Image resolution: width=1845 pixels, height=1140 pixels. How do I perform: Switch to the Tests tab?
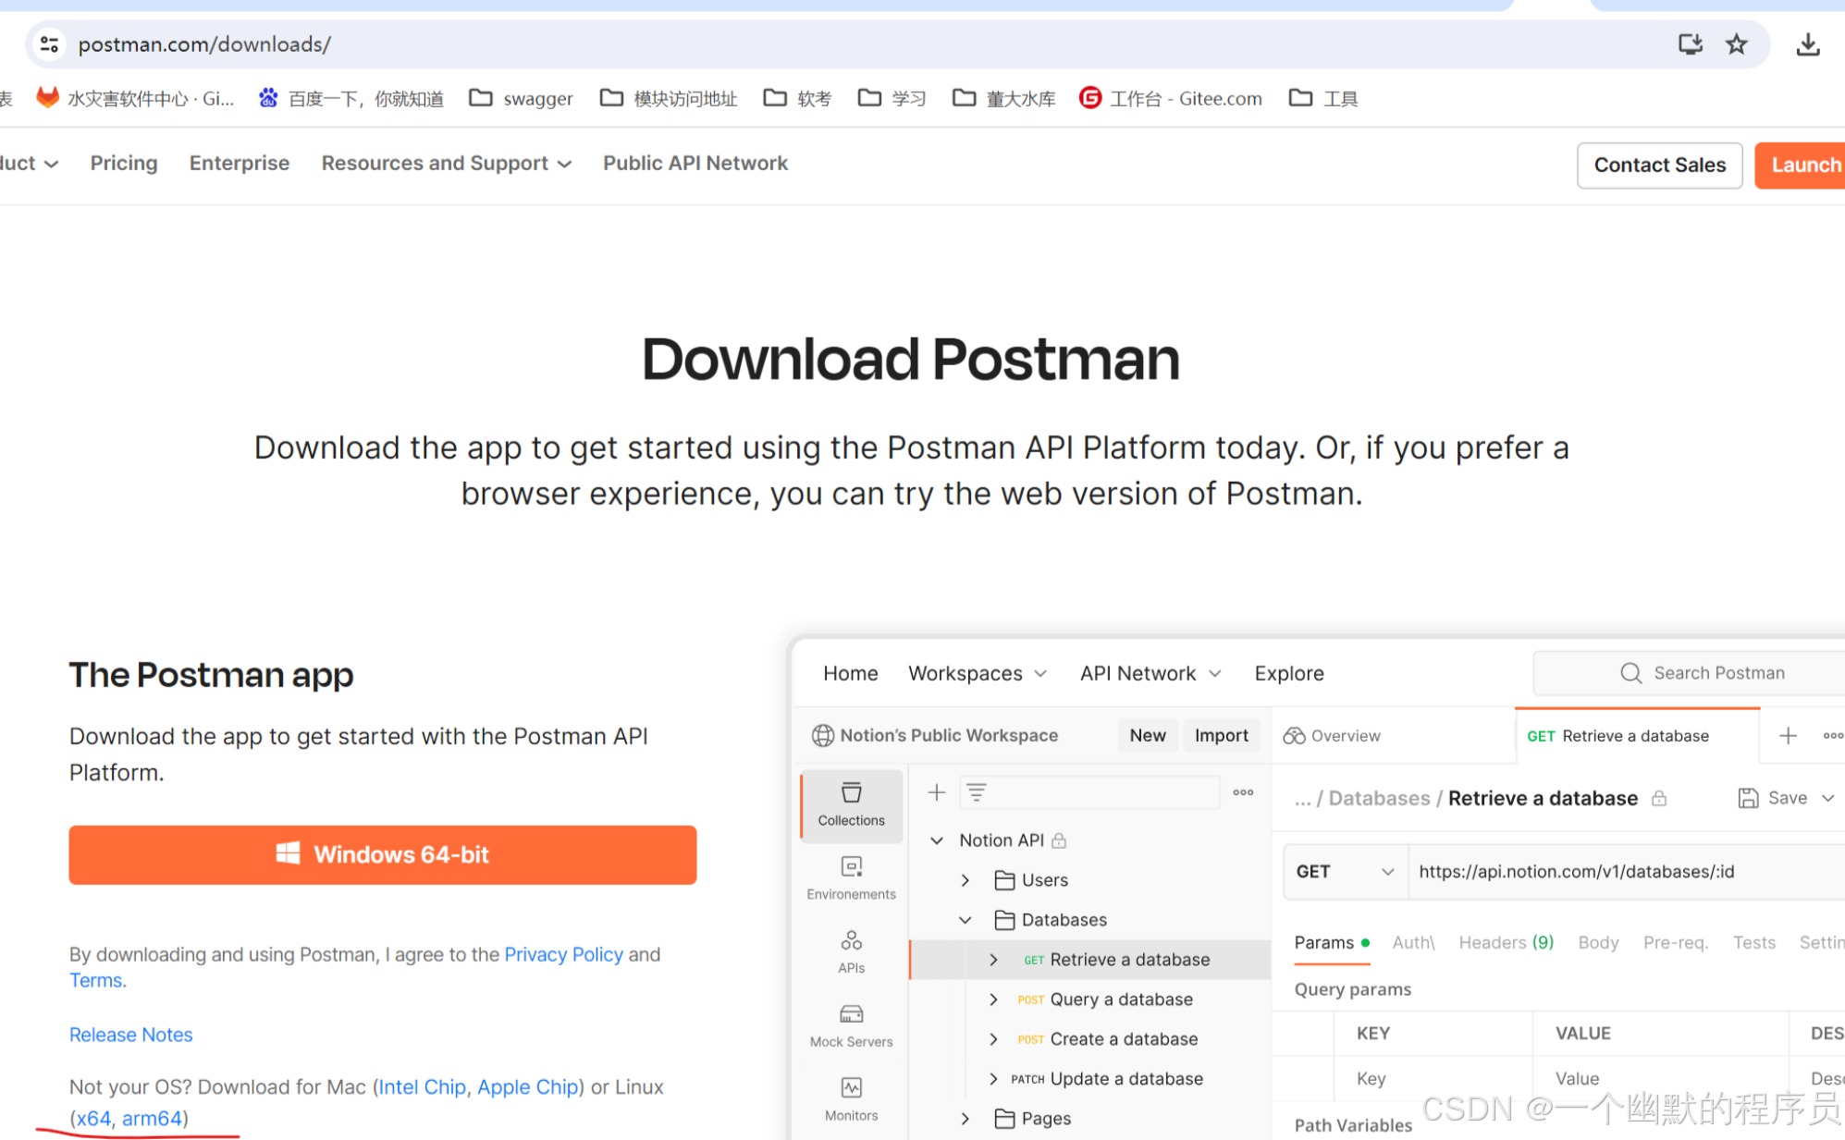[x=1753, y=942]
